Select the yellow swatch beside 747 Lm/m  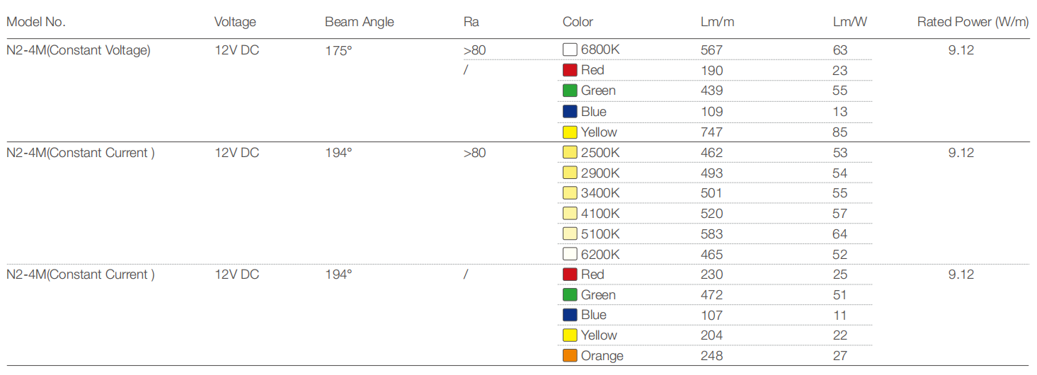(x=570, y=132)
